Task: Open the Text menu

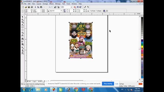Action: tap(64, 4)
